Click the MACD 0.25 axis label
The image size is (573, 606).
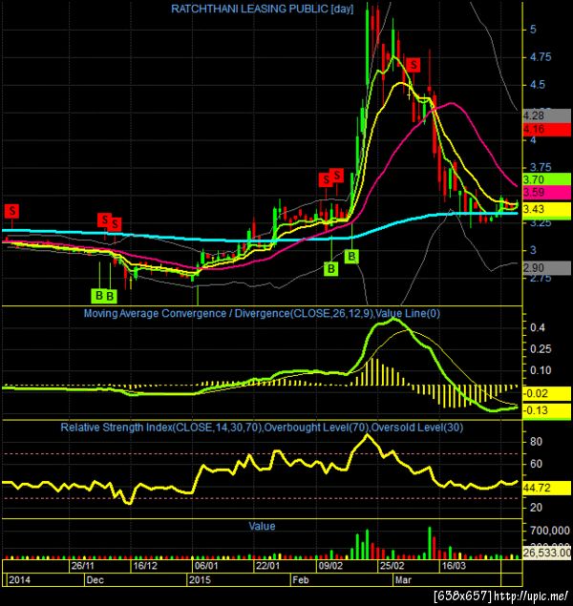coord(541,349)
